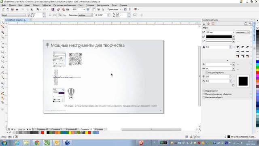Click the blue swatch in the right color palette
Image resolution: width=259 pixels, height=146 pixels.
tap(257, 62)
